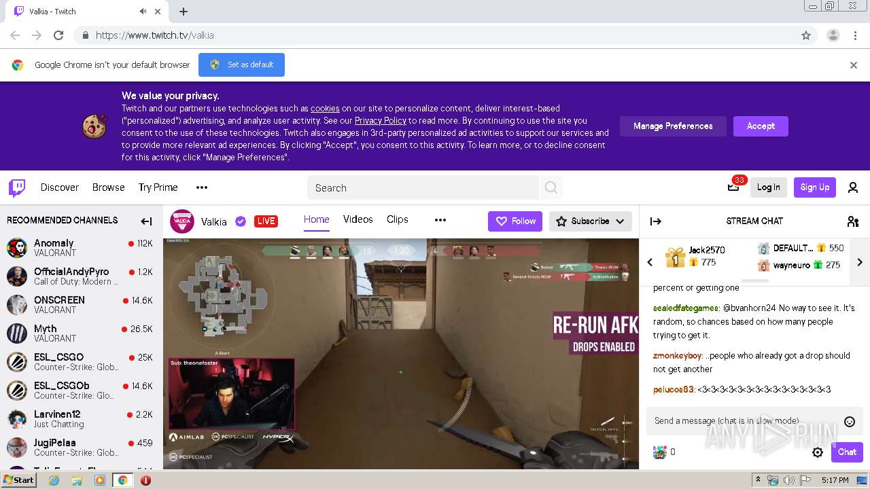Click the search magnifier button
The image size is (870, 489).
coord(551,187)
